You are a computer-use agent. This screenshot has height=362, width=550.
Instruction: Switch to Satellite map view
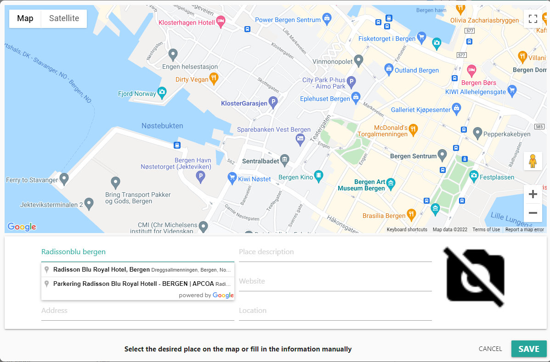click(x=64, y=19)
